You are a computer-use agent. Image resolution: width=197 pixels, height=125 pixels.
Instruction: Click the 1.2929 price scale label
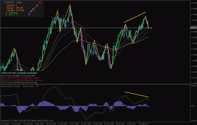194,66
